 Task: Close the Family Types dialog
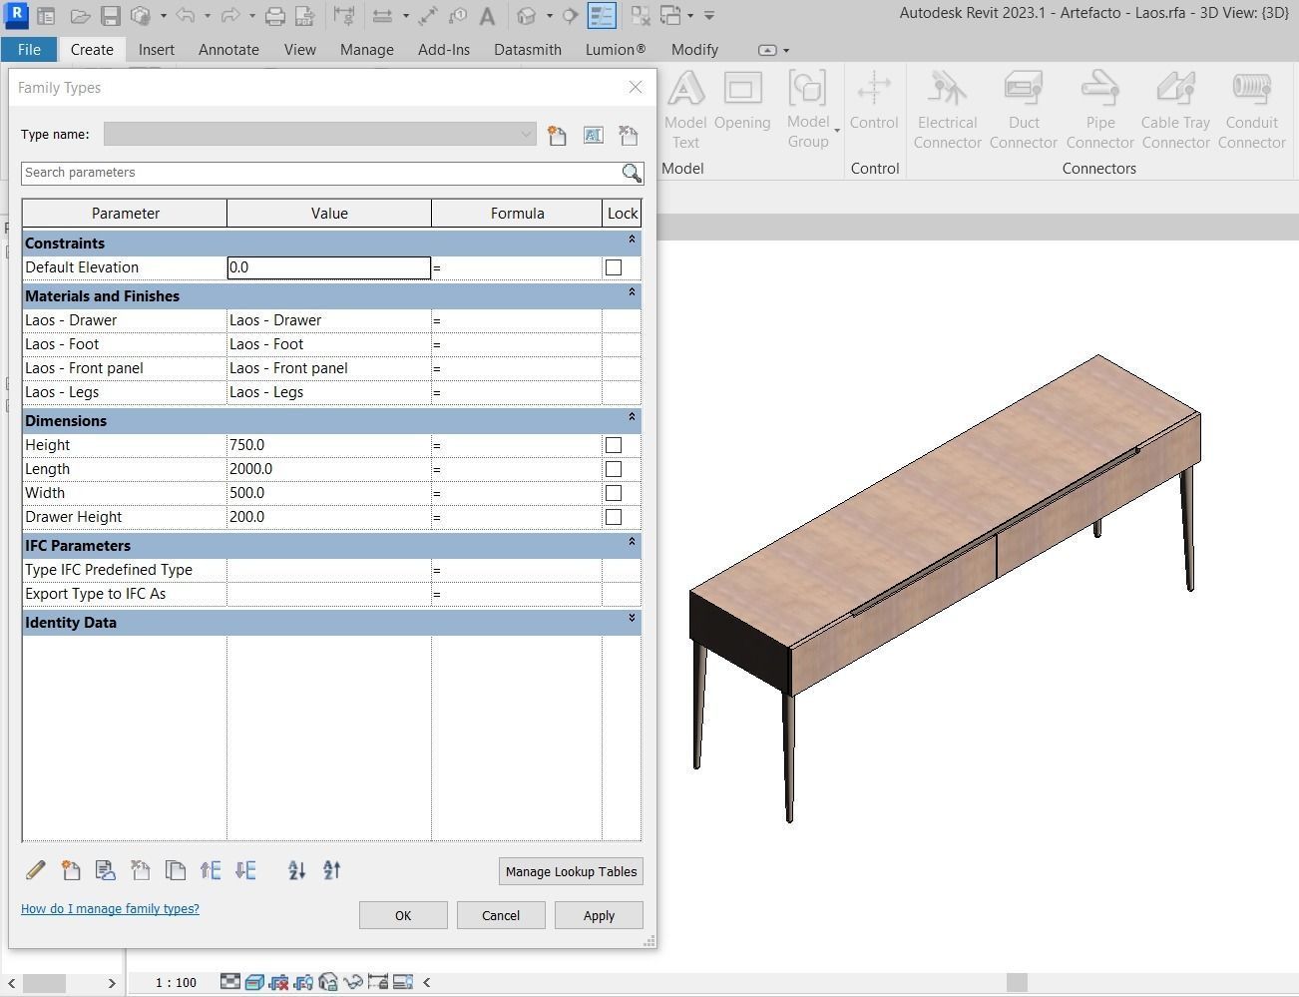636,87
